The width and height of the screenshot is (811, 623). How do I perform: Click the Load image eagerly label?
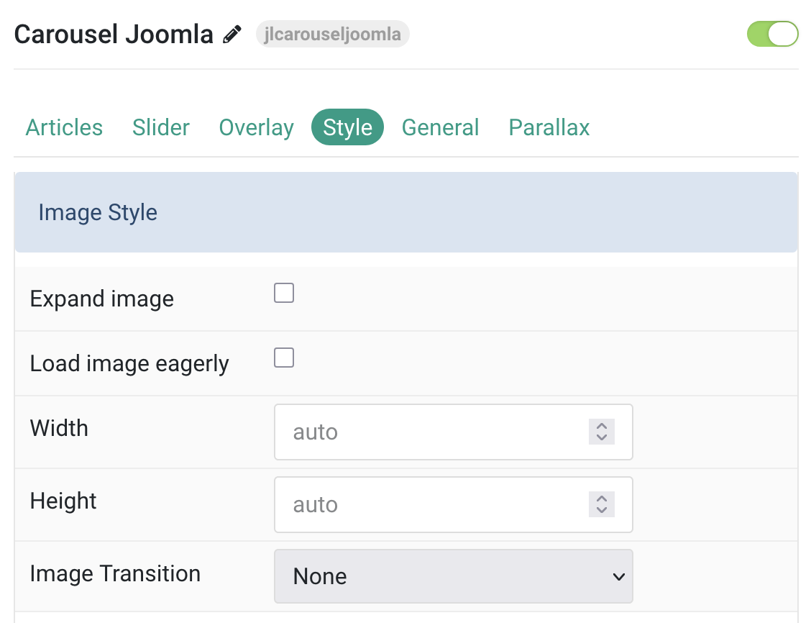pos(129,364)
